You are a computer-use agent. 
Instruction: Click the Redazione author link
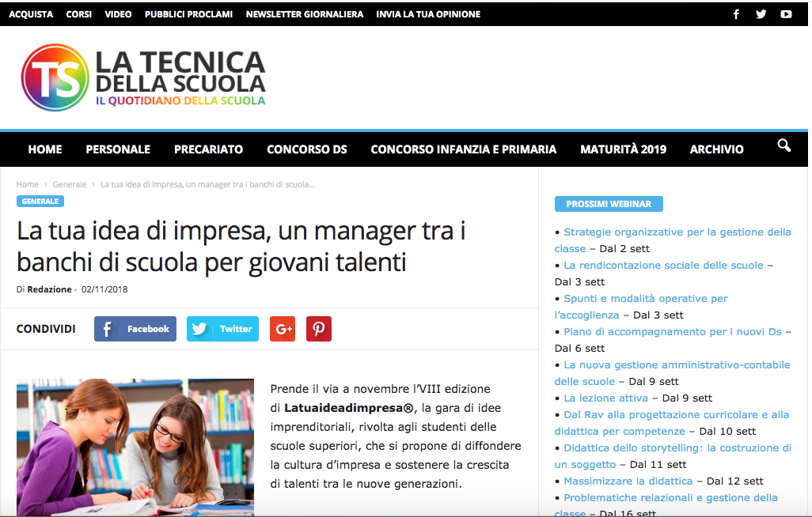click(x=49, y=289)
